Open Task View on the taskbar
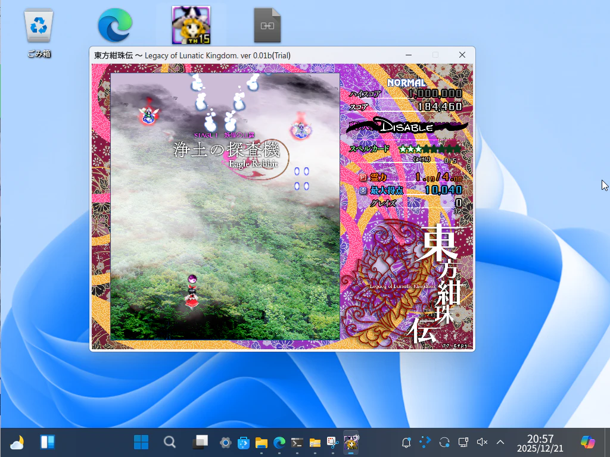This screenshot has height=457, width=610. (200, 442)
